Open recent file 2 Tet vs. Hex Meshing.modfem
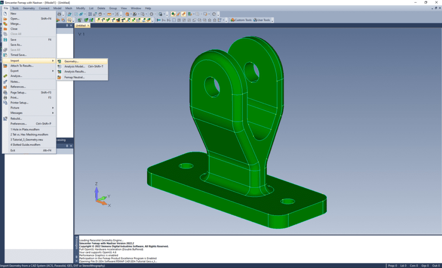The image size is (442, 268). 29,134
